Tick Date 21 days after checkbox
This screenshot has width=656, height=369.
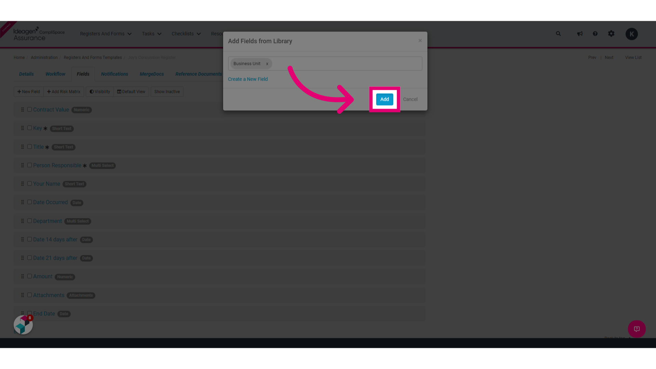[29, 258]
